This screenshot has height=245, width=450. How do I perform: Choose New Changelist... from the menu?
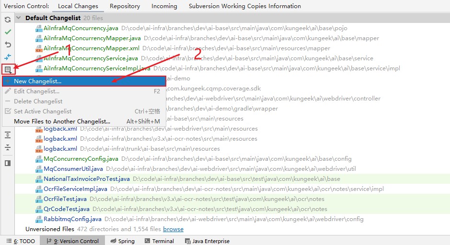[37, 81]
